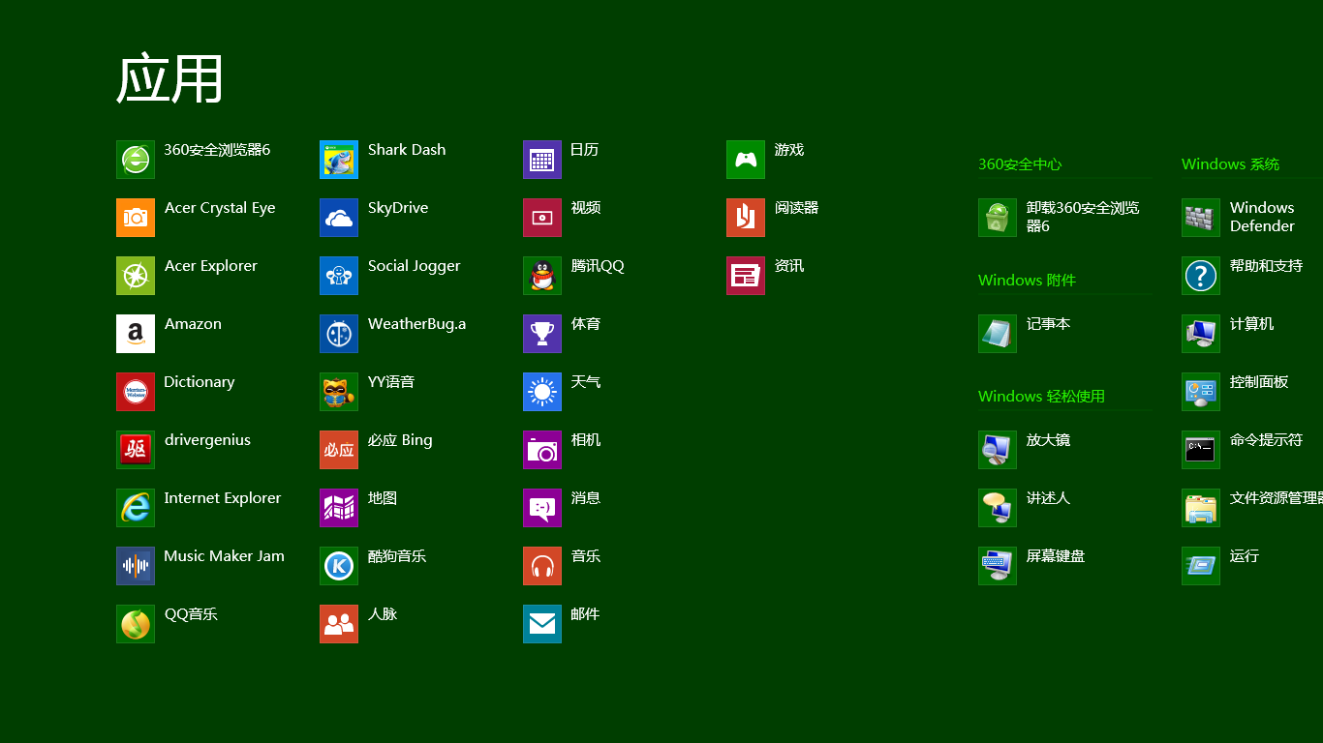Open the 命令提示符 command prompt icon
Image resolution: width=1323 pixels, height=743 pixels.
pyautogui.click(x=1201, y=450)
